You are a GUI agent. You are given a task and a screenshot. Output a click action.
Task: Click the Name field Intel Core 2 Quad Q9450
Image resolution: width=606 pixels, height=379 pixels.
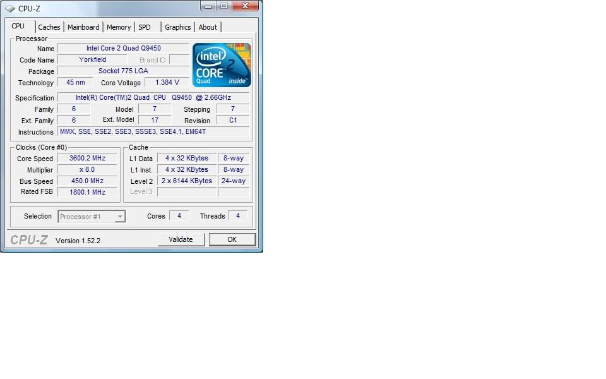pyautogui.click(x=124, y=48)
